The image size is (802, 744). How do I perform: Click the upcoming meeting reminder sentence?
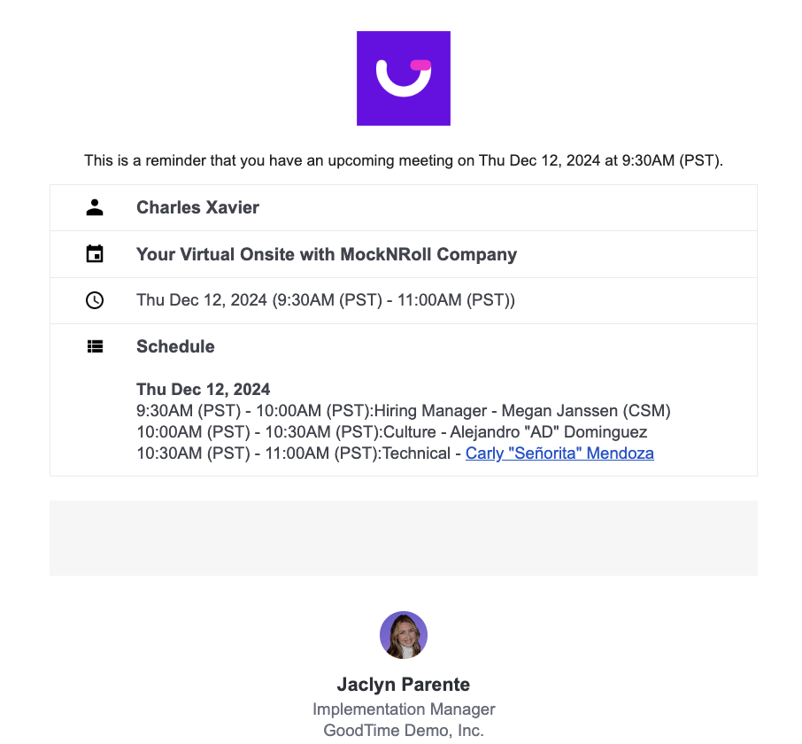403,160
